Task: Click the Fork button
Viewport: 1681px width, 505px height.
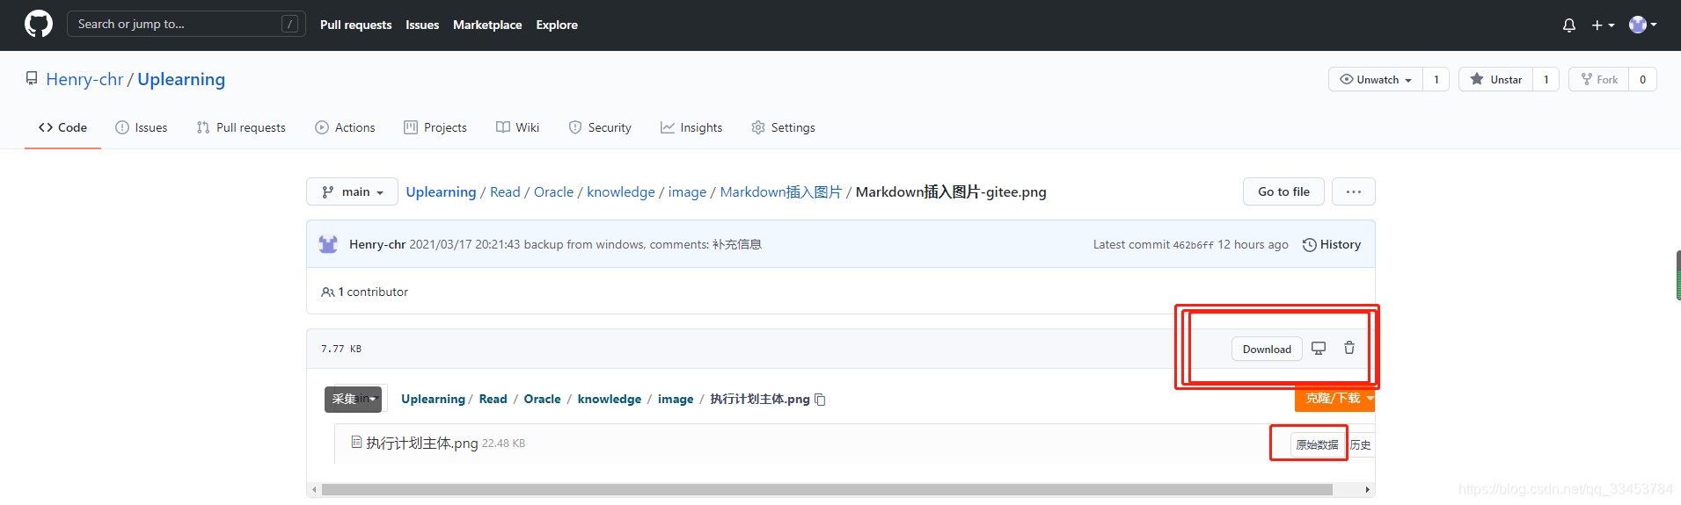Action: [x=1598, y=79]
